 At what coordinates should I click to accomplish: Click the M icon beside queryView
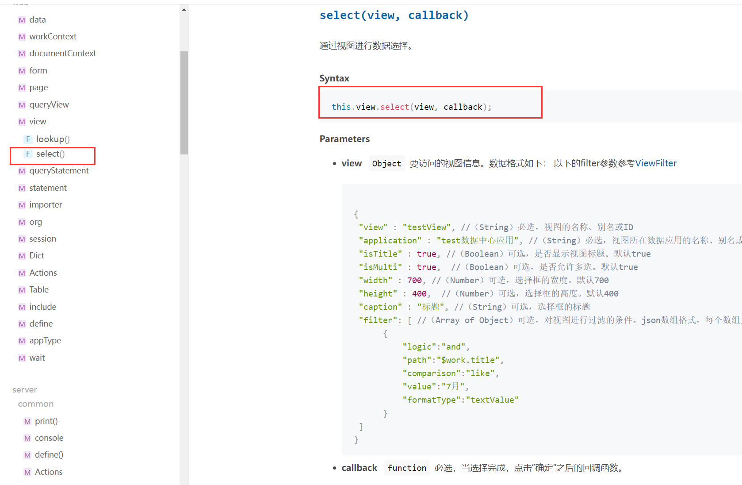tap(22, 105)
